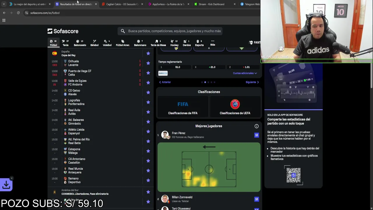This screenshot has height=210, width=373.
Task: Open the Real Murcia vs Antequera match
Action: [100, 171]
